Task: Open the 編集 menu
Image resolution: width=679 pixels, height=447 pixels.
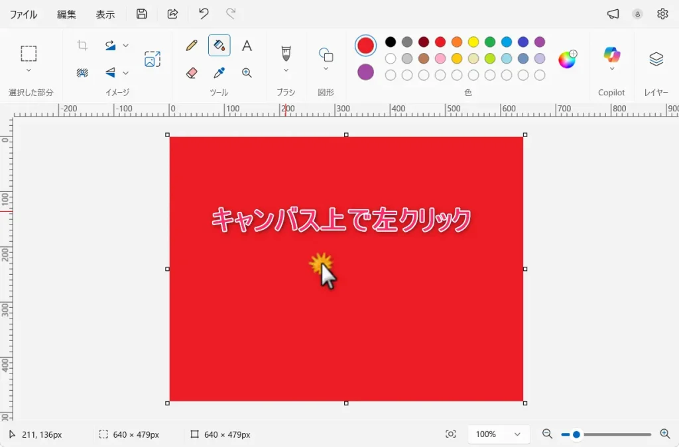Action: click(x=66, y=15)
